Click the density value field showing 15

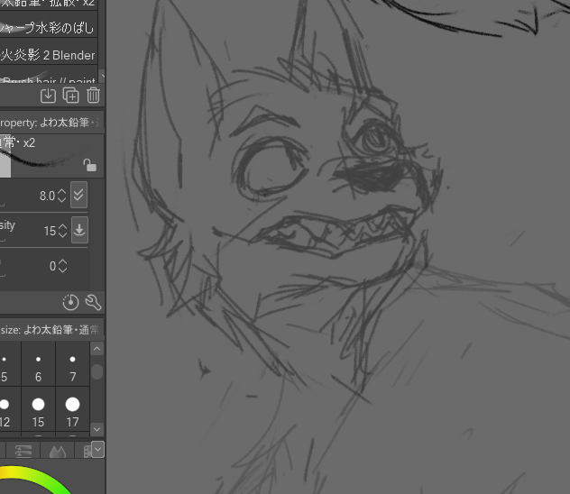(50, 231)
